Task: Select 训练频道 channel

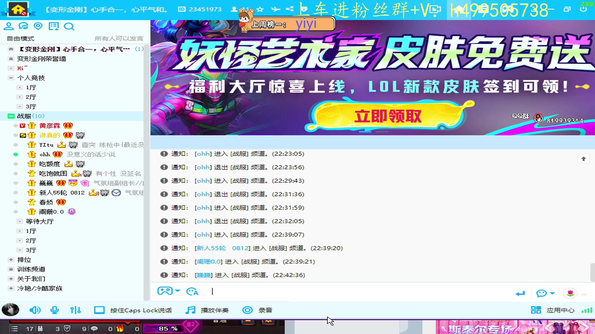Action: coord(31,269)
